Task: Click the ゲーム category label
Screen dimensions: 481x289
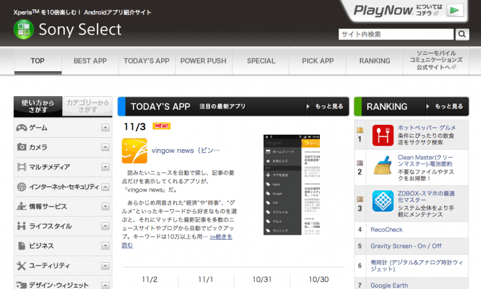Action: click(x=38, y=128)
